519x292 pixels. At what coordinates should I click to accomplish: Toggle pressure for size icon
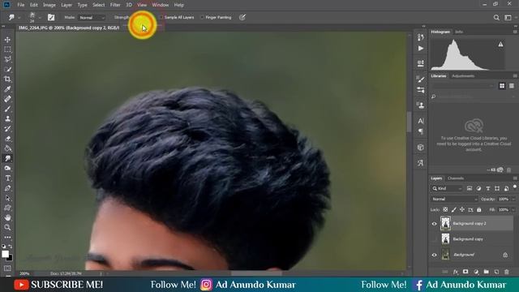tap(242, 18)
